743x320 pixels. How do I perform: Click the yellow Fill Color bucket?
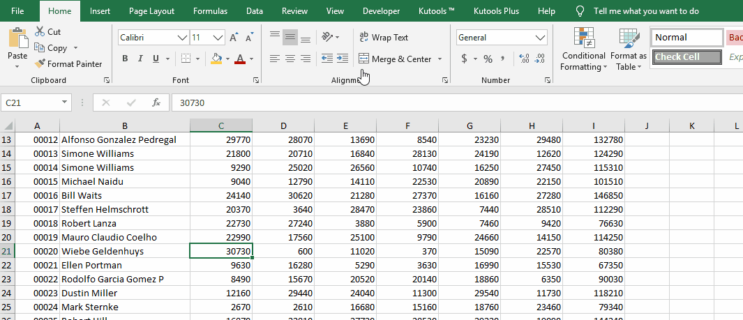[216, 59]
